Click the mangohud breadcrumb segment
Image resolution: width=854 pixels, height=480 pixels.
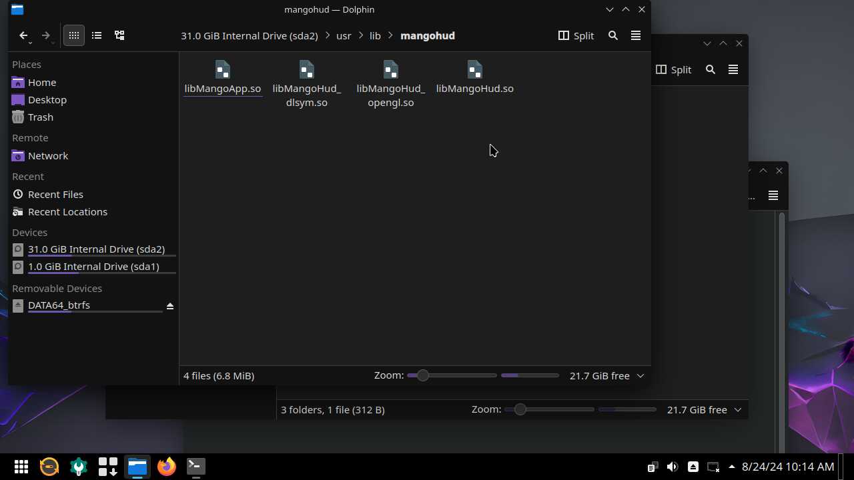click(x=428, y=35)
